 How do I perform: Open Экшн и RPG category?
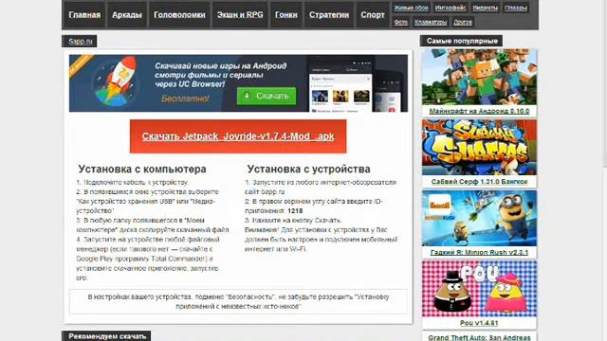(x=240, y=15)
